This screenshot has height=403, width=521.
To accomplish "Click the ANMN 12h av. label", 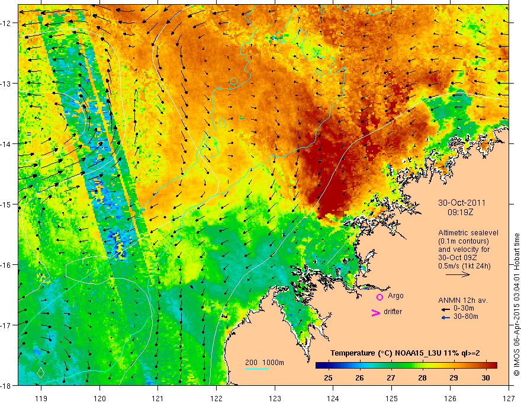I will click(x=463, y=300).
